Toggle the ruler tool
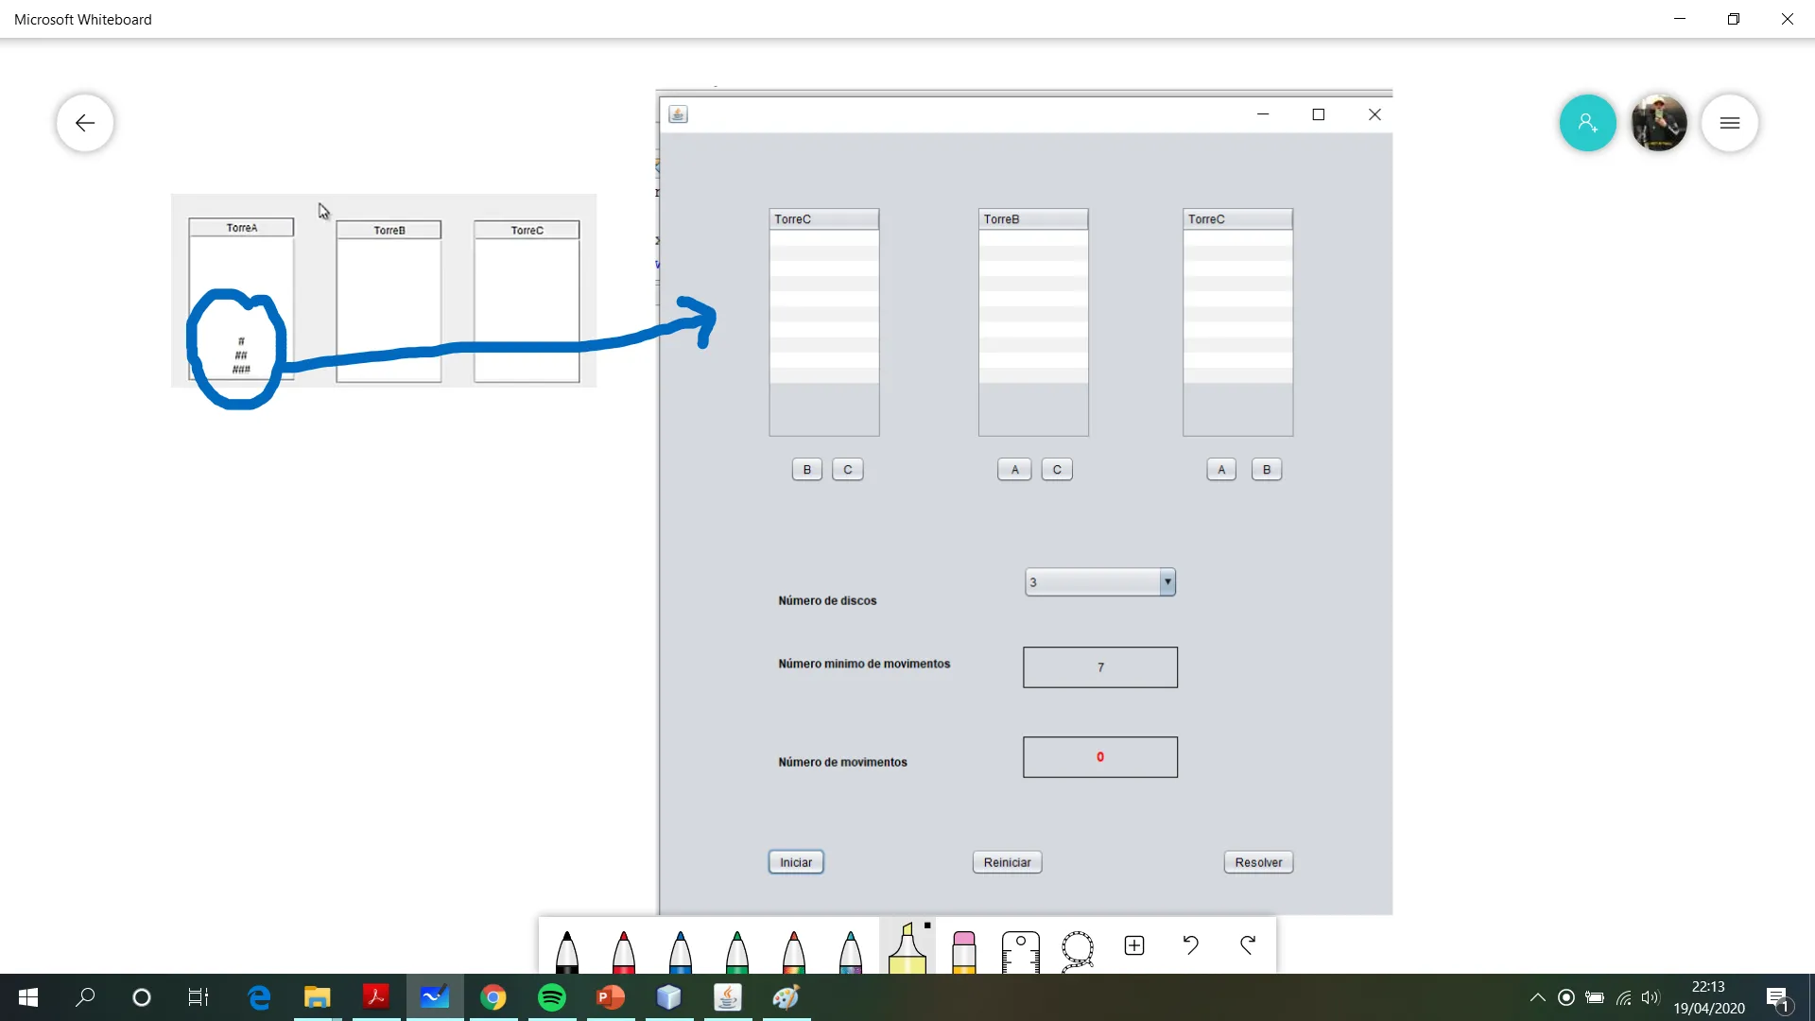Screen dimensions: 1815x1021 [x=1021, y=949]
